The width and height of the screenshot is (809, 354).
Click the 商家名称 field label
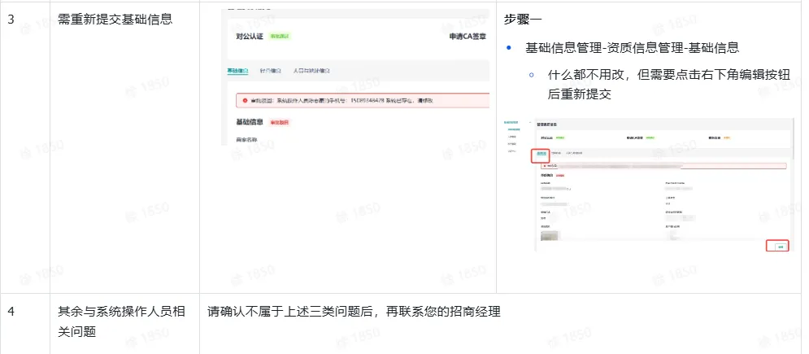[246, 140]
